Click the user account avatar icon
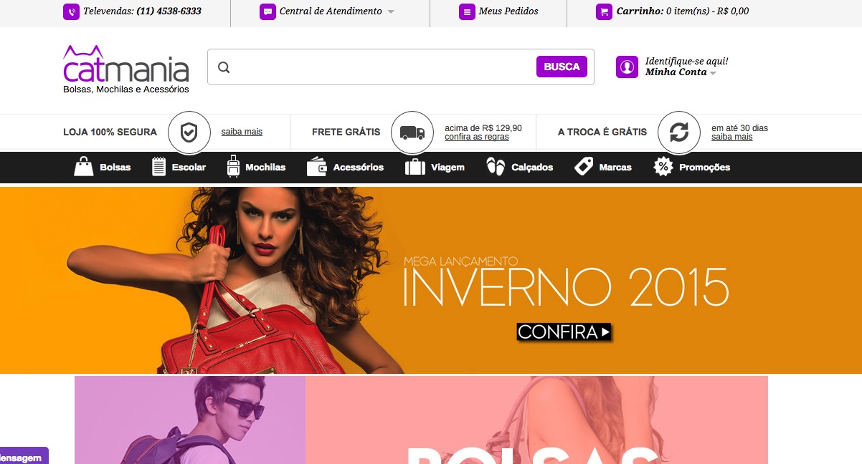The width and height of the screenshot is (862, 464). (627, 67)
